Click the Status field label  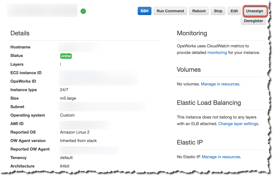pyautogui.click(x=16, y=56)
